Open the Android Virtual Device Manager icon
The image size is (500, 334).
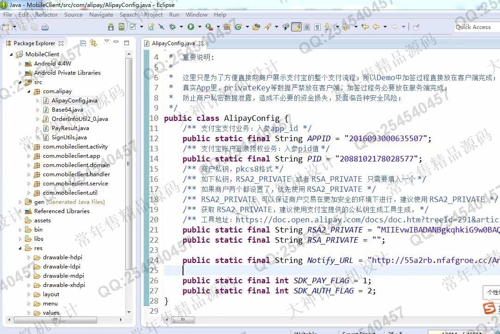coord(122,27)
